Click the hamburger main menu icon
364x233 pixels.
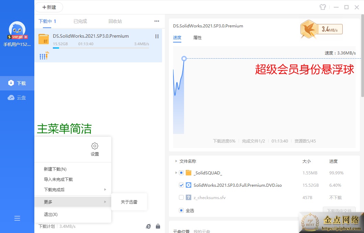point(17,218)
